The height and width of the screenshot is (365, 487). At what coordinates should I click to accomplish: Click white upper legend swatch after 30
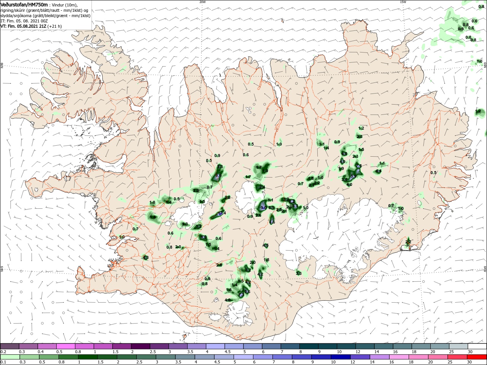477,346
